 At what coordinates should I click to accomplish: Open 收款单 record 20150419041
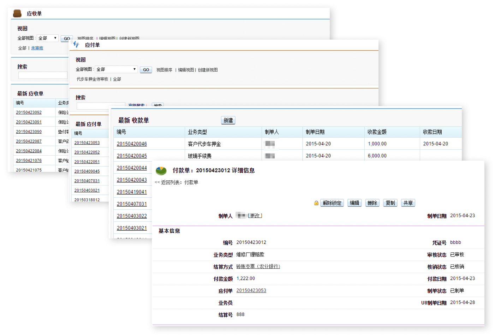pyautogui.click(x=132, y=192)
